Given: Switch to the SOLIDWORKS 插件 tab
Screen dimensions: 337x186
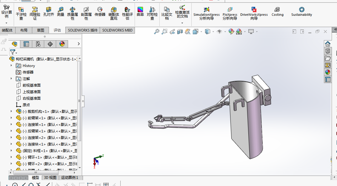Looking at the screenshot, I should tap(83, 30).
